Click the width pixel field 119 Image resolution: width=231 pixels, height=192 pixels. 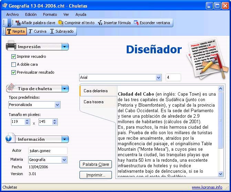pos(18,122)
